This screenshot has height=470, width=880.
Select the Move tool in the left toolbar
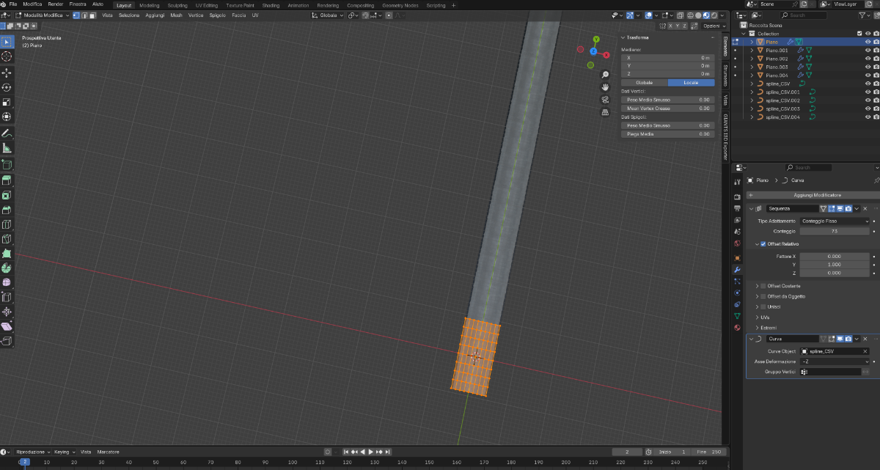tap(7, 73)
